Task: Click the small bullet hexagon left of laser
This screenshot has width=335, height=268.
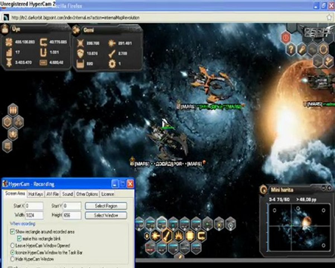Action: pyautogui.click(x=147, y=236)
